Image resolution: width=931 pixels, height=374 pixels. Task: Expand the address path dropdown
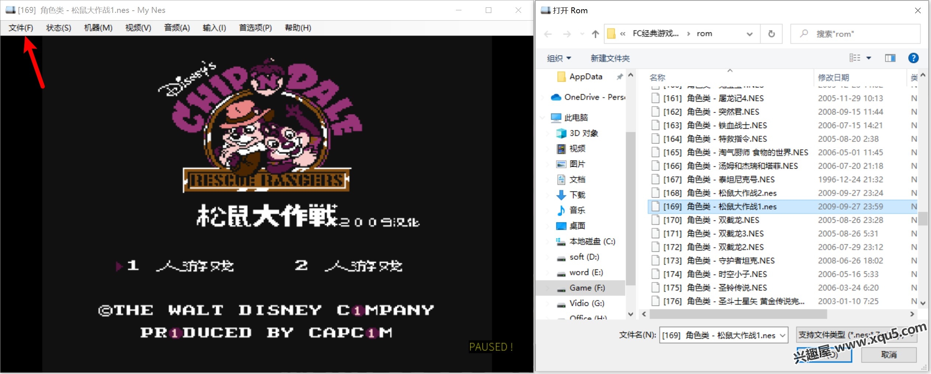click(749, 34)
